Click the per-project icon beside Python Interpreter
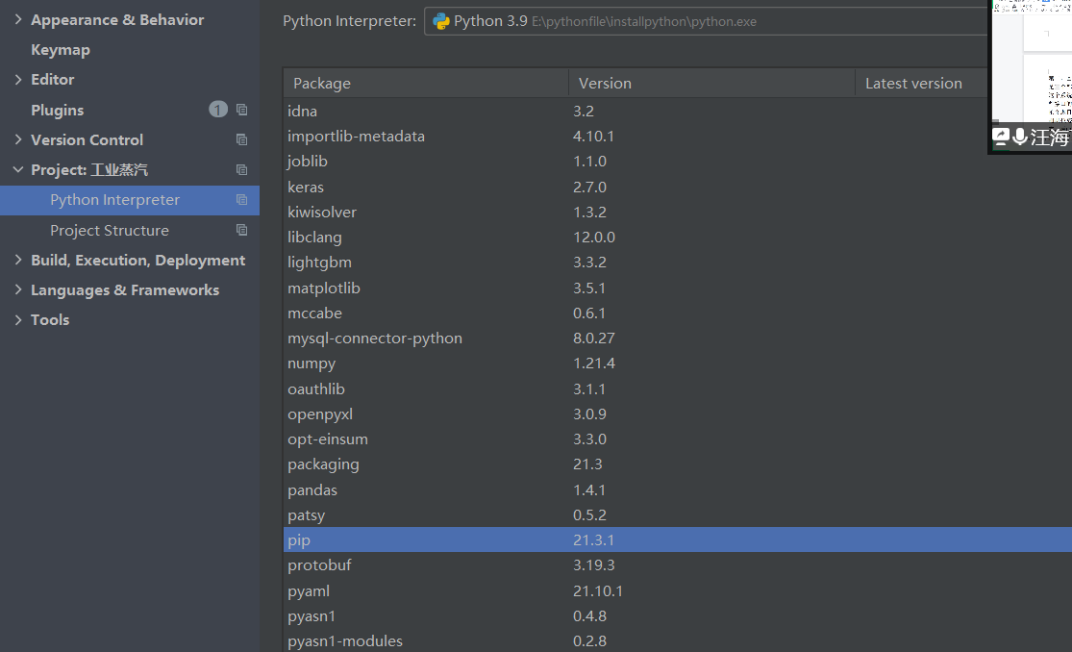1072x652 pixels. pyautogui.click(x=241, y=199)
